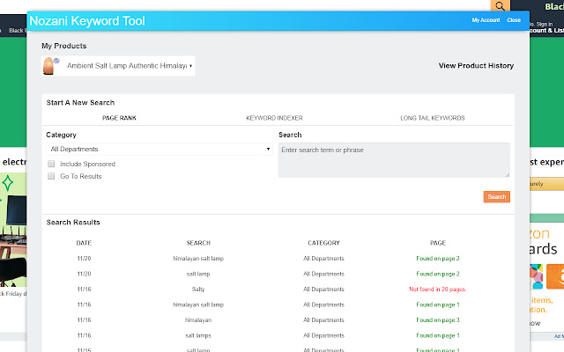Click All Departments cell in Salty row
This screenshot has height=352, width=564.
click(x=323, y=290)
